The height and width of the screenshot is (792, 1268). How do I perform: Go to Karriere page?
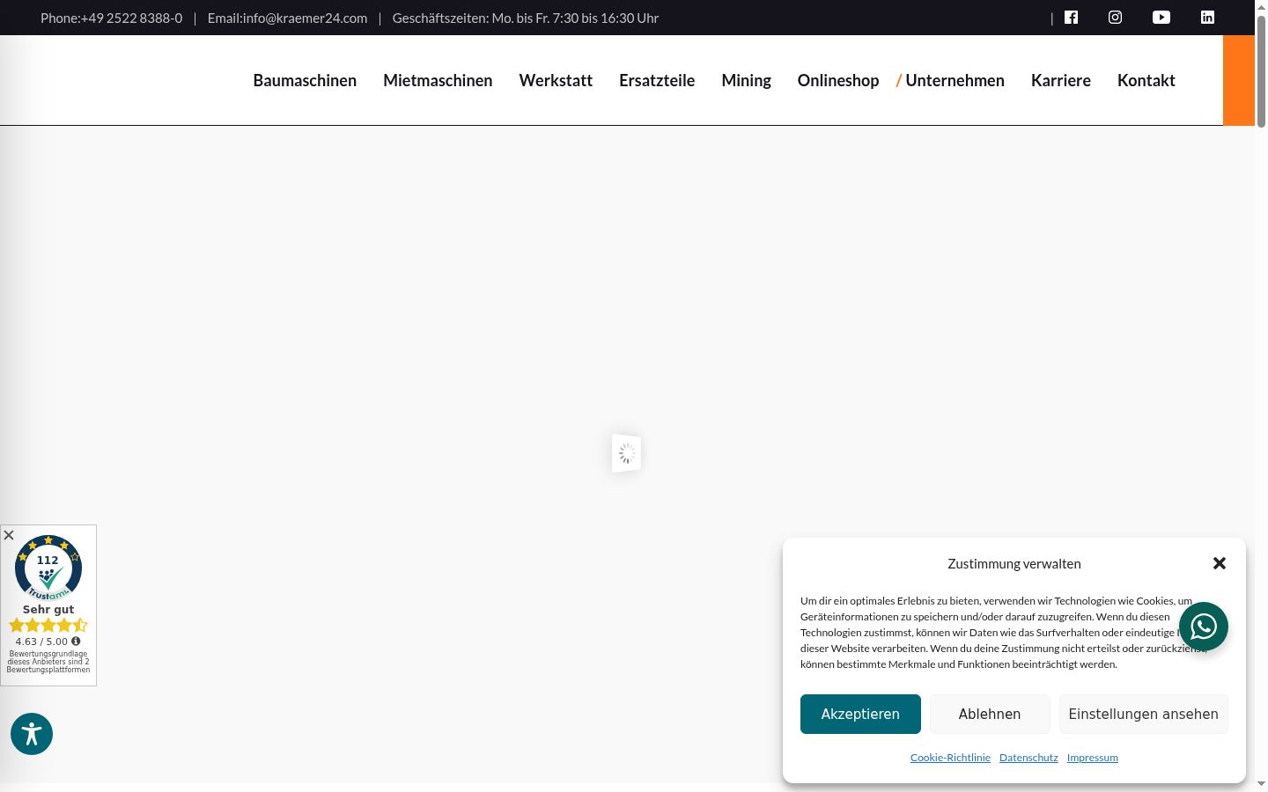[1061, 80]
